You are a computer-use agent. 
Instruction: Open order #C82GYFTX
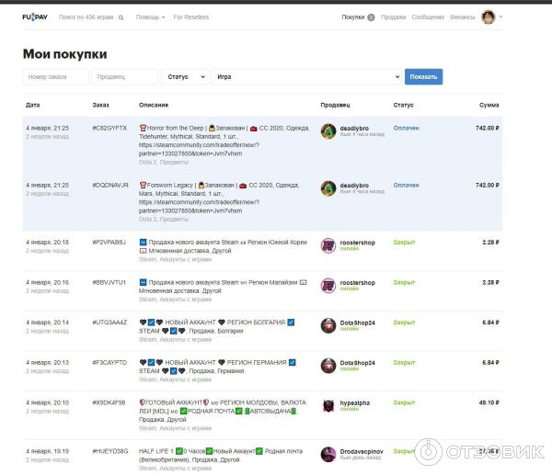click(x=109, y=128)
